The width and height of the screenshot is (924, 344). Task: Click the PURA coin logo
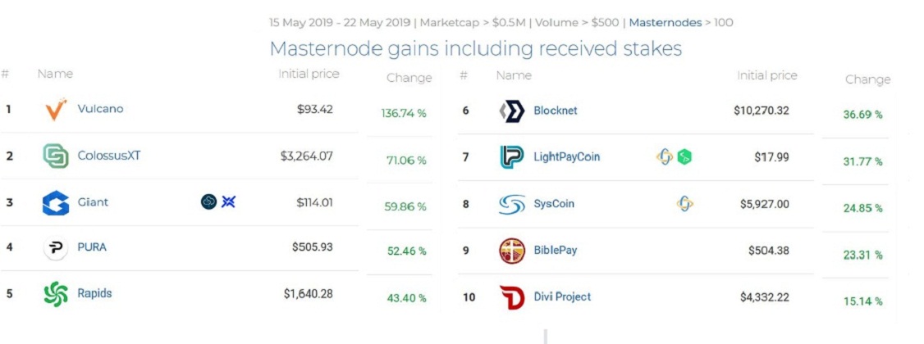click(56, 247)
